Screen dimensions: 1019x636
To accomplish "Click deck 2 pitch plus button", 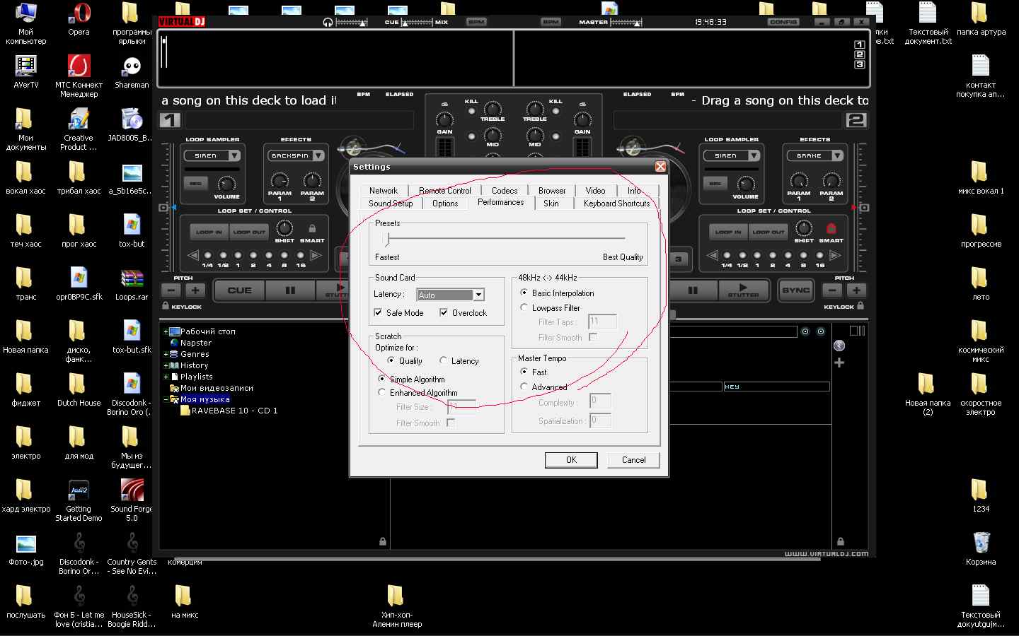I will pyautogui.click(x=856, y=290).
